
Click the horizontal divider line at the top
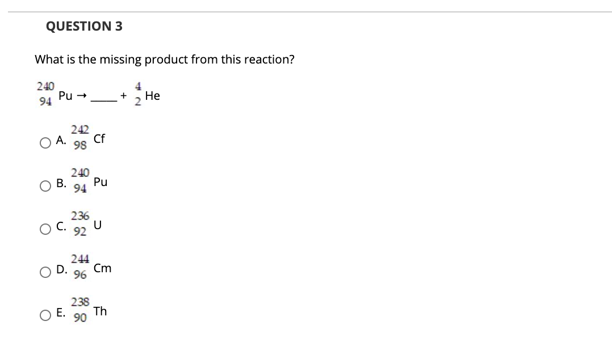(x=306, y=9)
